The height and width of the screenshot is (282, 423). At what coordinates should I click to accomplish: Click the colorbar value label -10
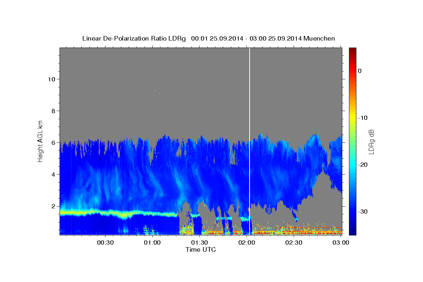(363, 118)
